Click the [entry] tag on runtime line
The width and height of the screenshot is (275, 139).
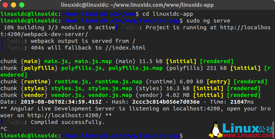click(218, 82)
